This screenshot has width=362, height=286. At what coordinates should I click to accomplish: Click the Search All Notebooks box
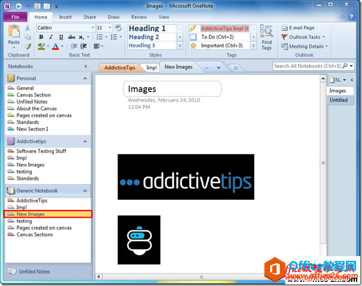(x=307, y=66)
